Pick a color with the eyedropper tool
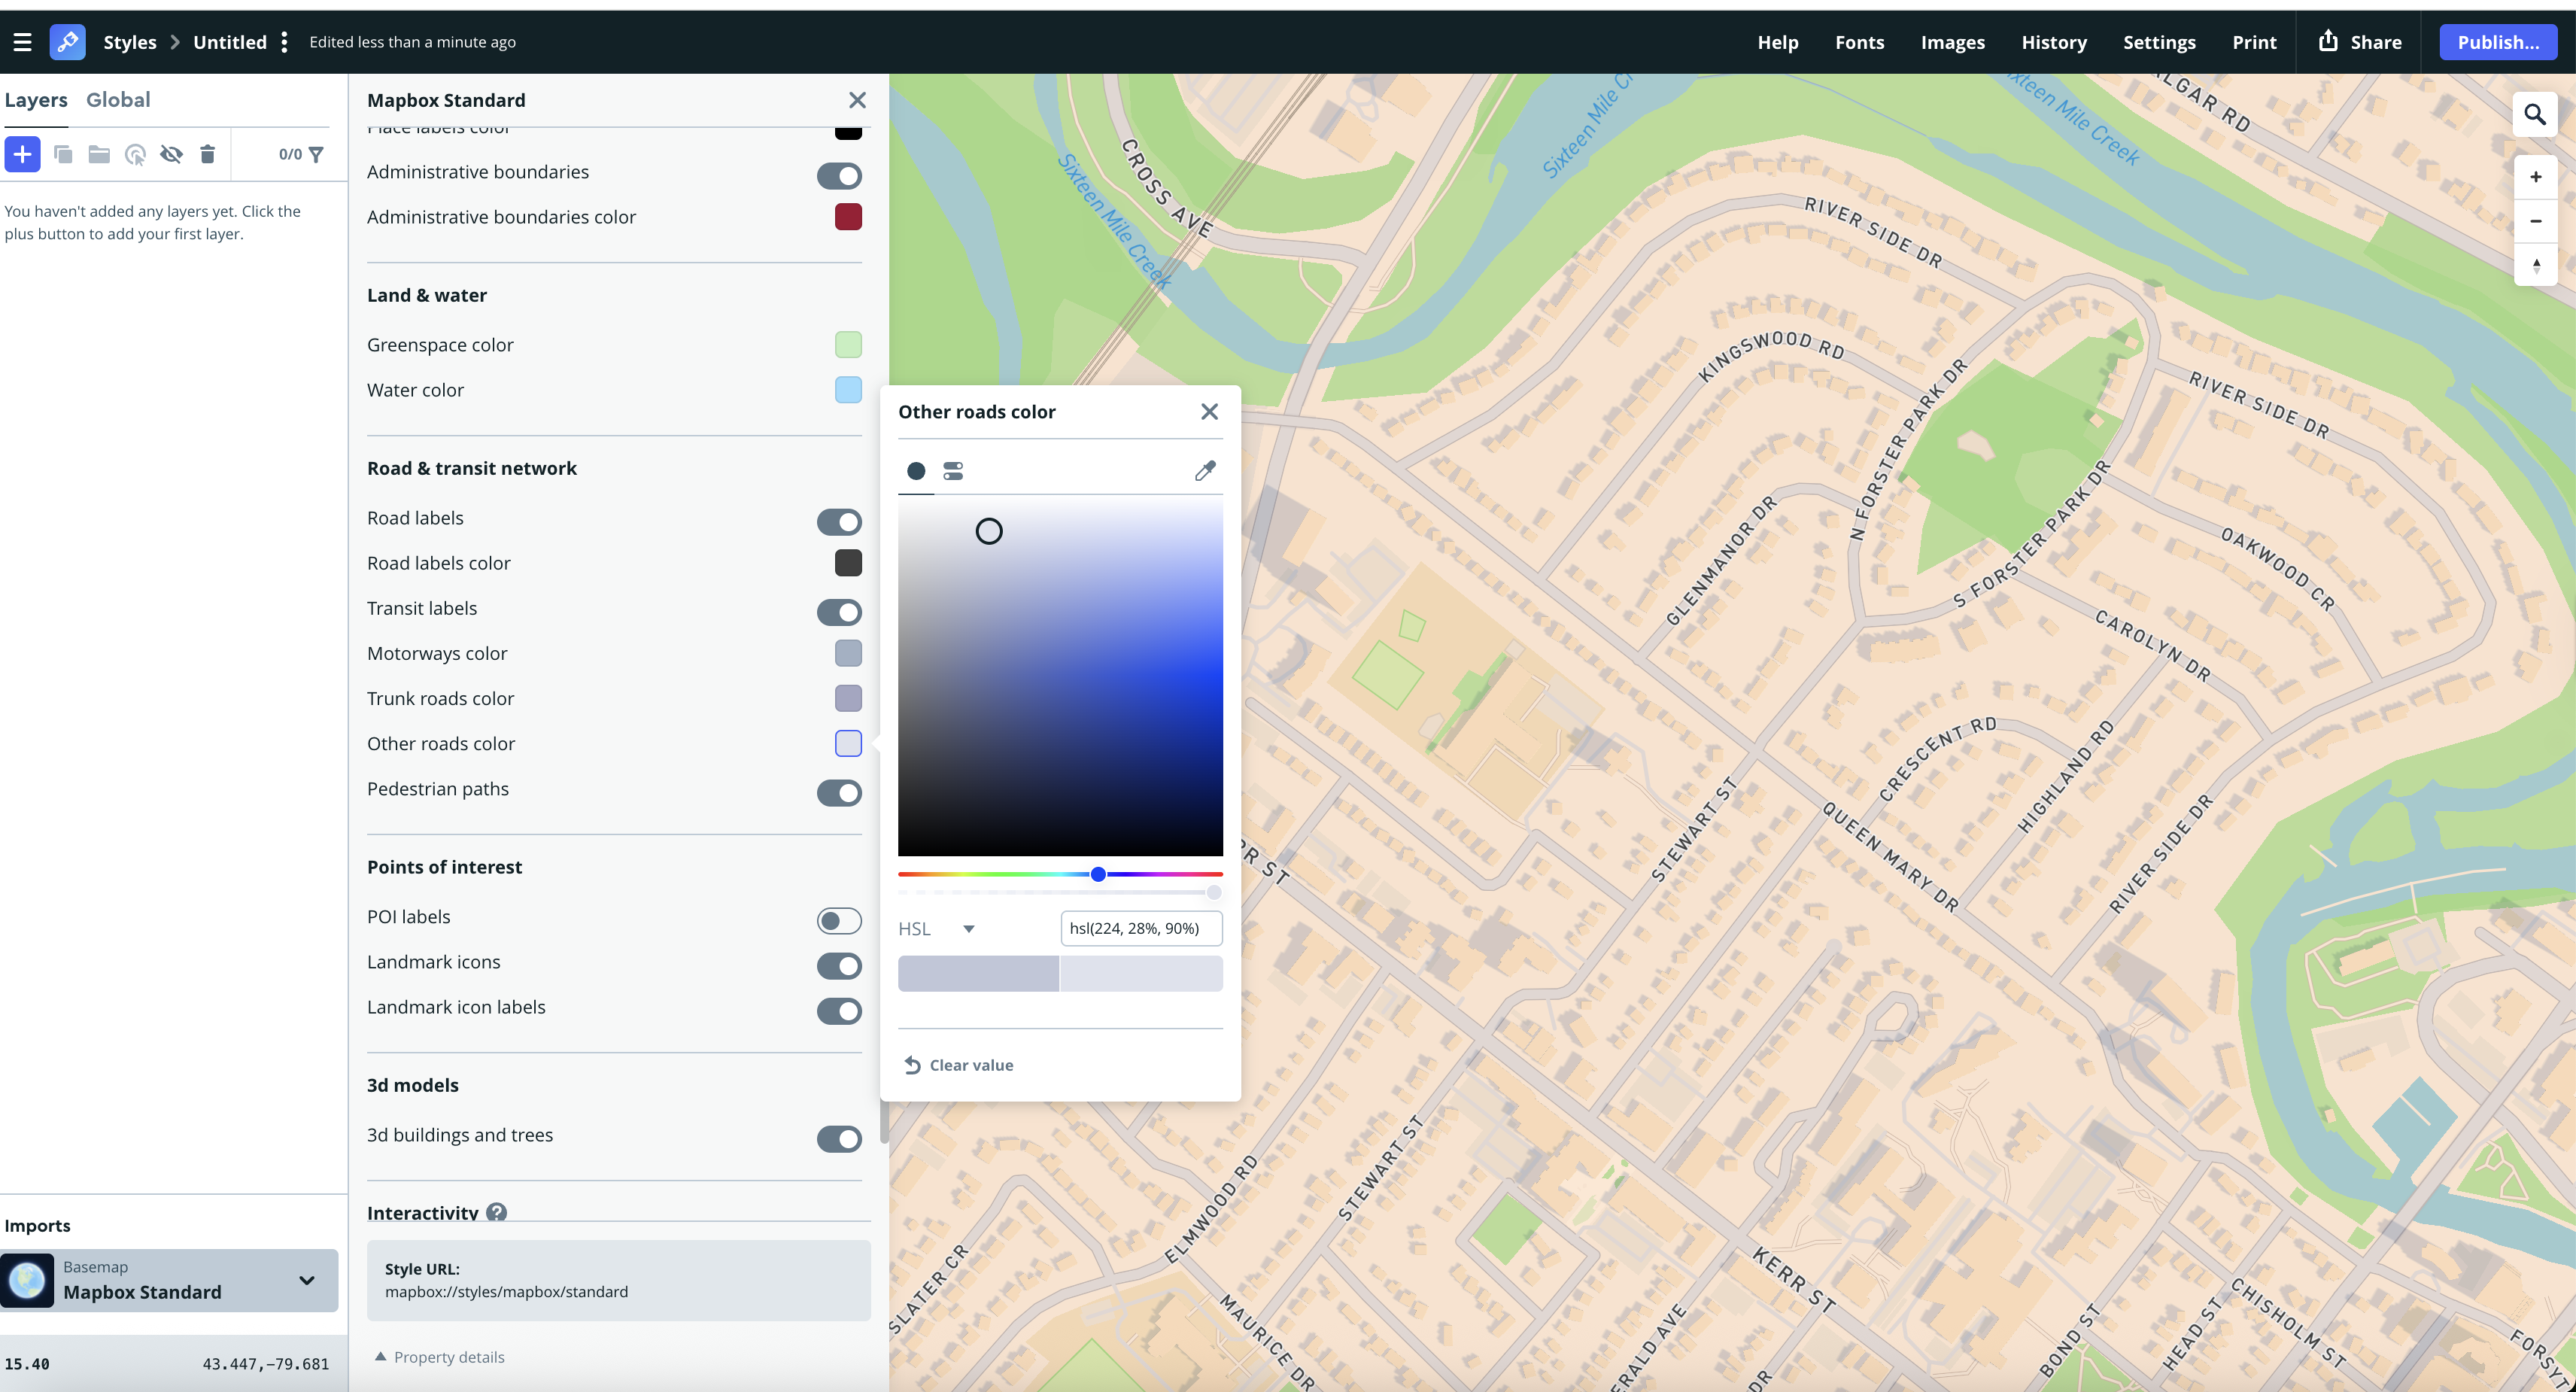Screen dimensions: 2576x1392 (1205, 470)
